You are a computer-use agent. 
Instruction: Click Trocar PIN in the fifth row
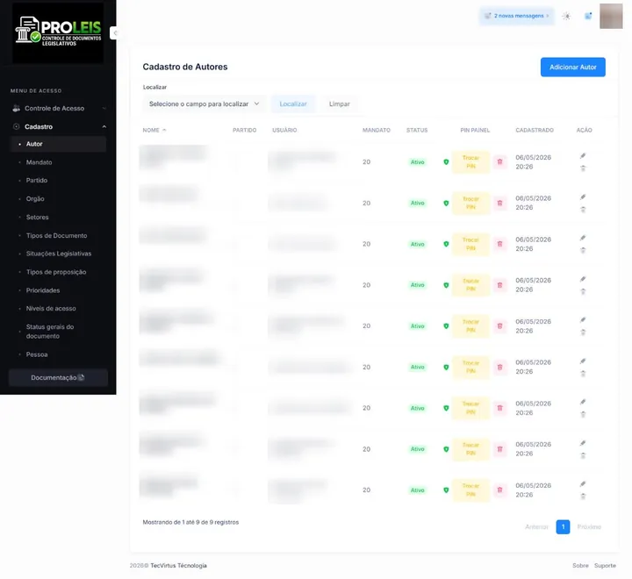coord(470,326)
